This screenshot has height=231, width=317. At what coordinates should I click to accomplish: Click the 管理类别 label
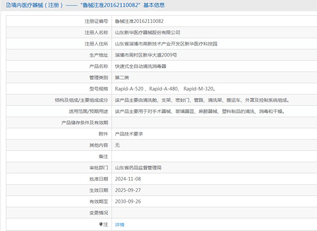coord(99,78)
